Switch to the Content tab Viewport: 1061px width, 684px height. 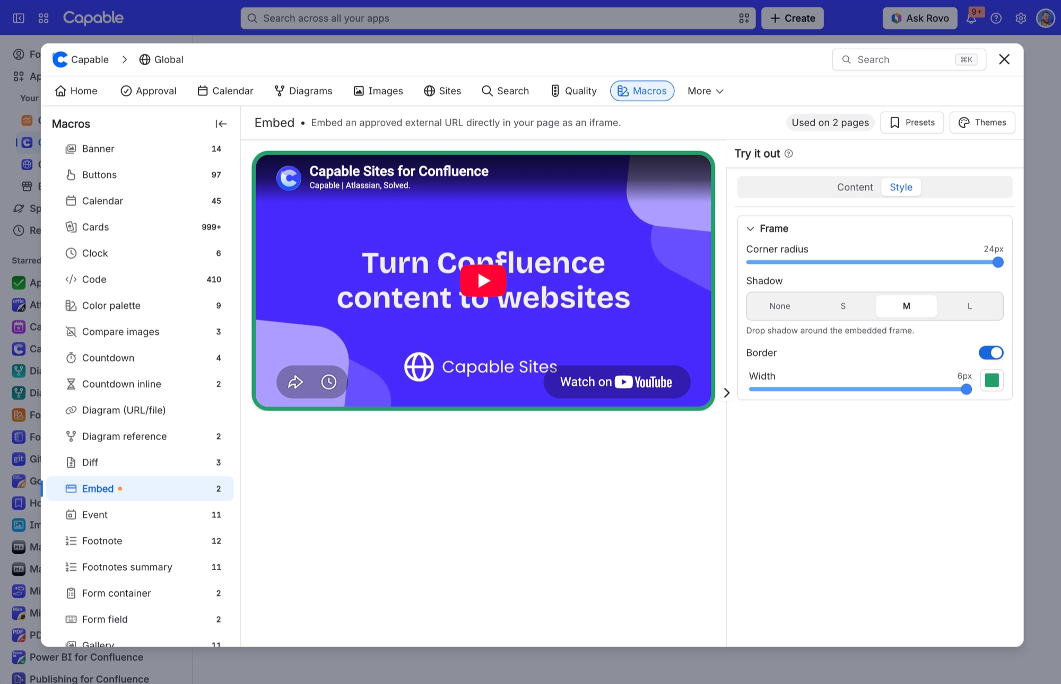coord(855,187)
